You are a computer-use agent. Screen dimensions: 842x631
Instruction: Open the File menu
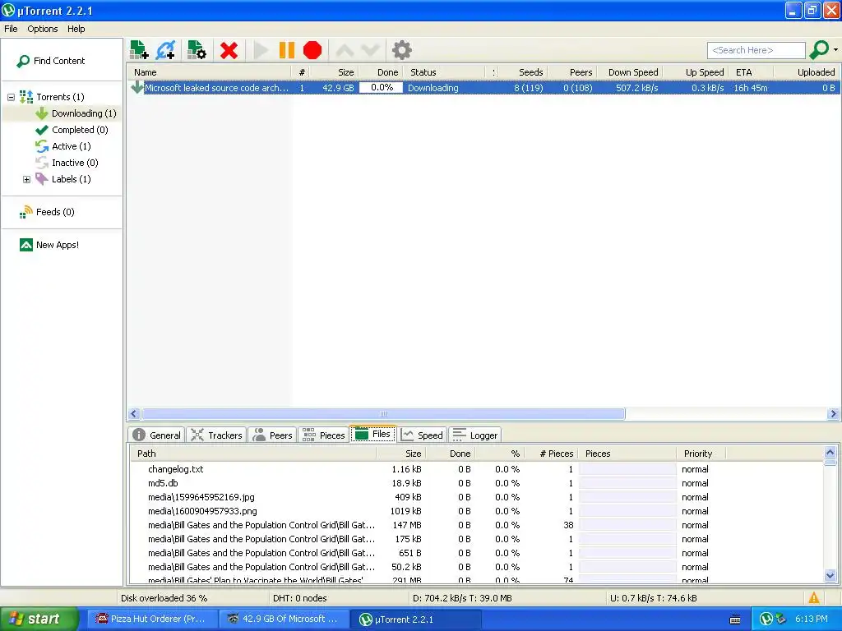pos(11,29)
